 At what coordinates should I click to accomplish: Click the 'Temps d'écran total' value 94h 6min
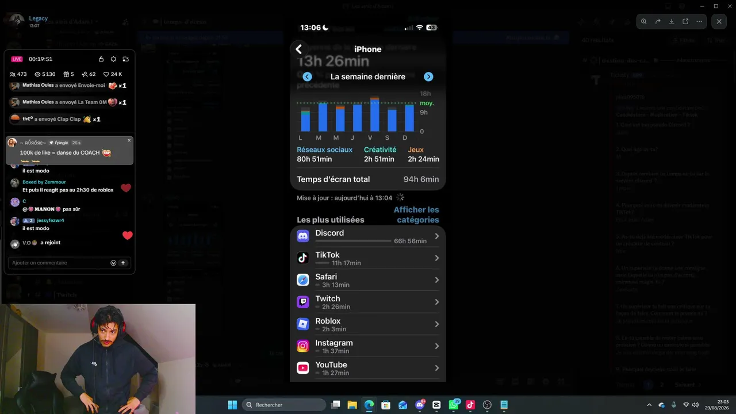click(x=421, y=179)
